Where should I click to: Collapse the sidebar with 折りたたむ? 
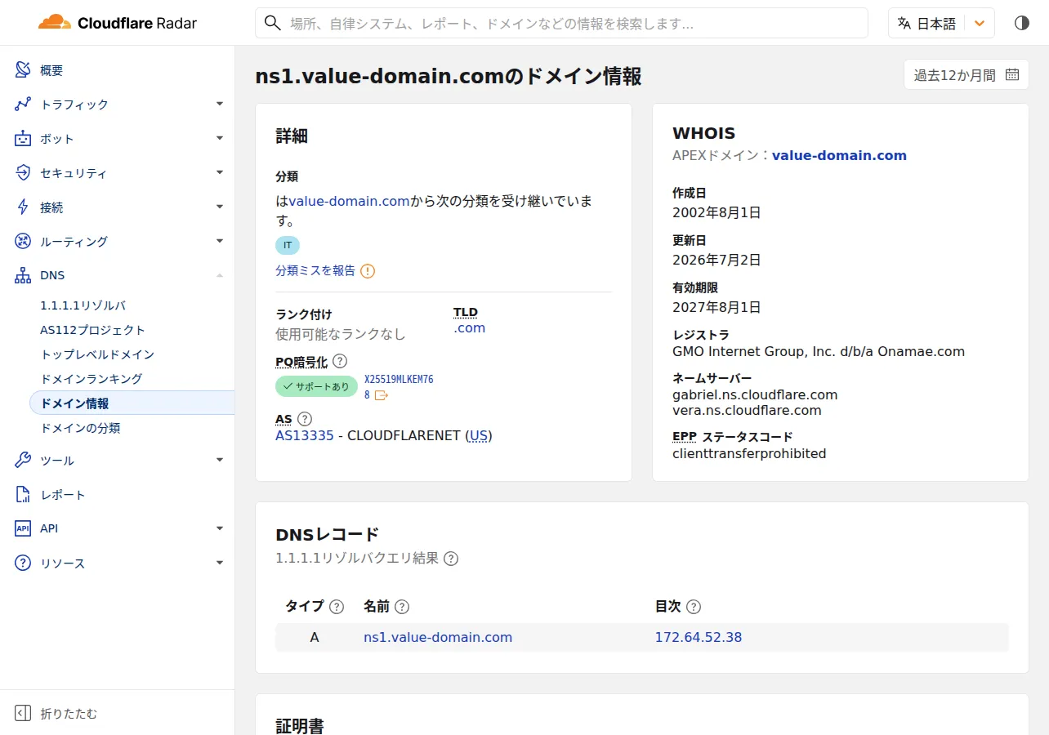click(x=56, y=713)
